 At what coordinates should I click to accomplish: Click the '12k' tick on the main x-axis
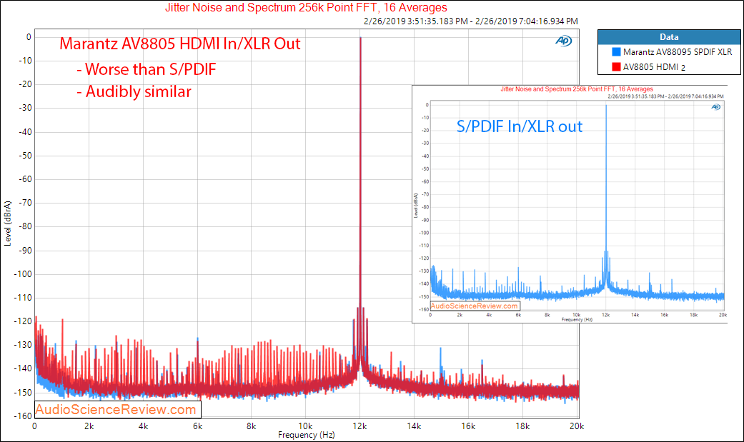click(359, 426)
